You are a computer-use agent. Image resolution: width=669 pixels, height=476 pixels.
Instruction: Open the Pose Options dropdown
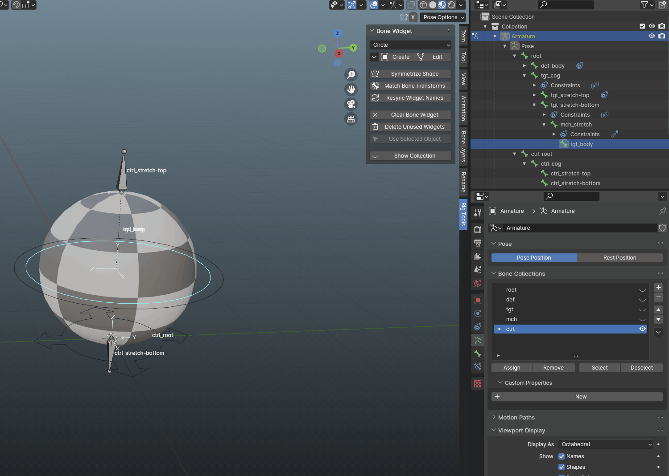(442, 17)
